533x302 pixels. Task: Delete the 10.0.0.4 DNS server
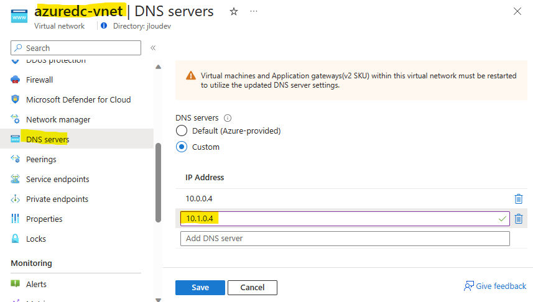(x=518, y=199)
